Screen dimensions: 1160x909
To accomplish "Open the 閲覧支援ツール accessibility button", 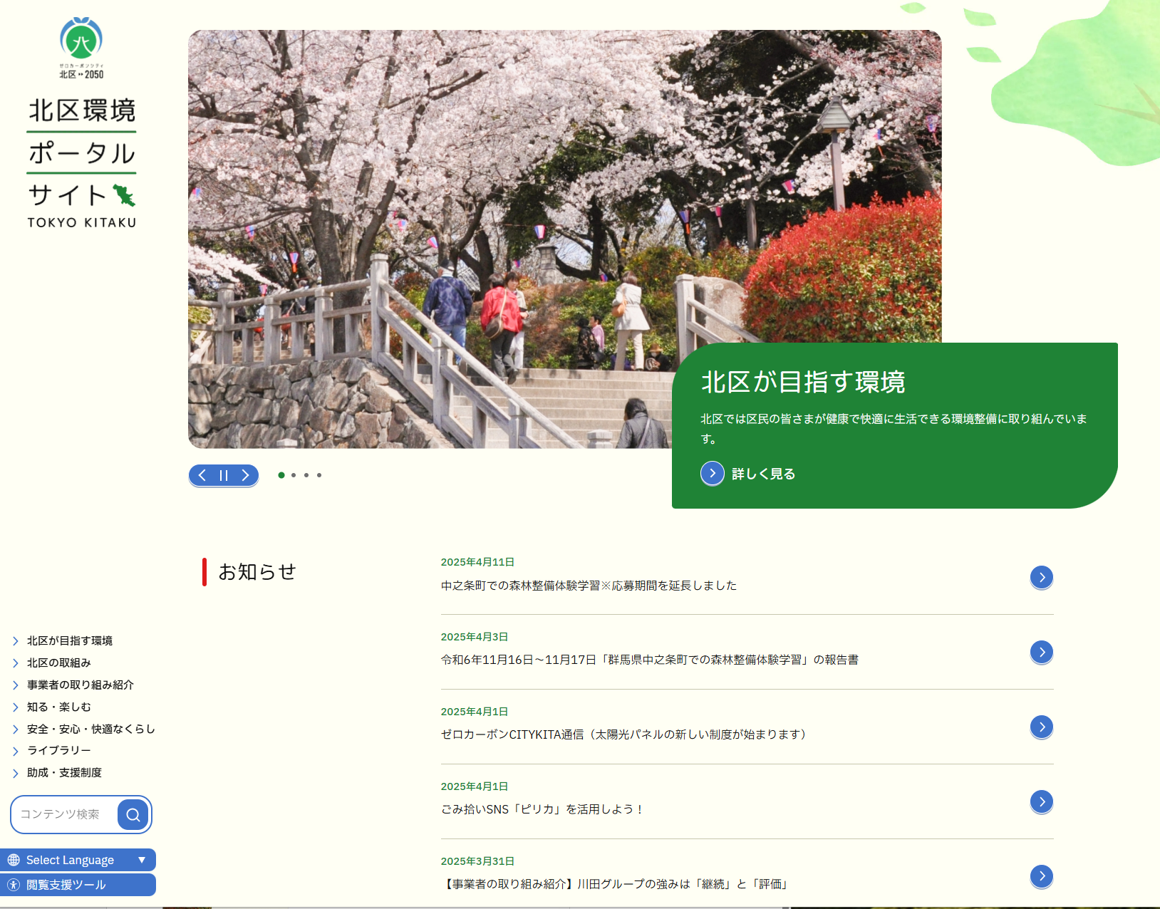I will click(78, 885).
